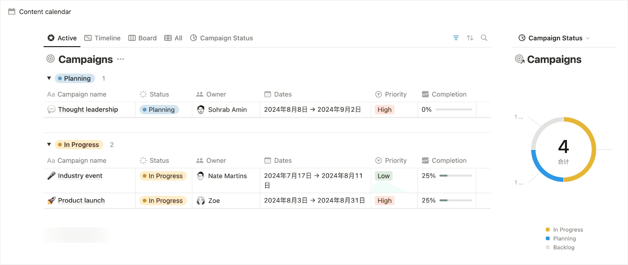The height and width of the screenshot is (265, 628).
Task: Click the filter icon above the table
Action: coord(456,38)
